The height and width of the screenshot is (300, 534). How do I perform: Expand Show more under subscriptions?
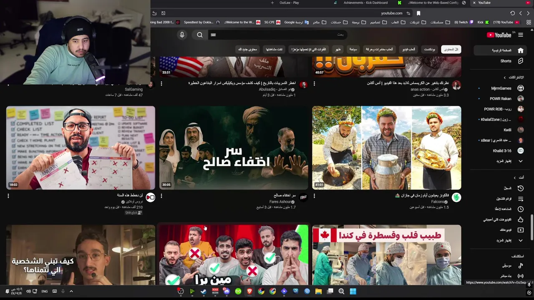pyautogui.click(x=501, y=161)
